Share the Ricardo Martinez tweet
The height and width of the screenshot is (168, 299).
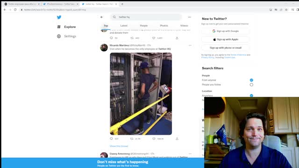pos(177,139)
